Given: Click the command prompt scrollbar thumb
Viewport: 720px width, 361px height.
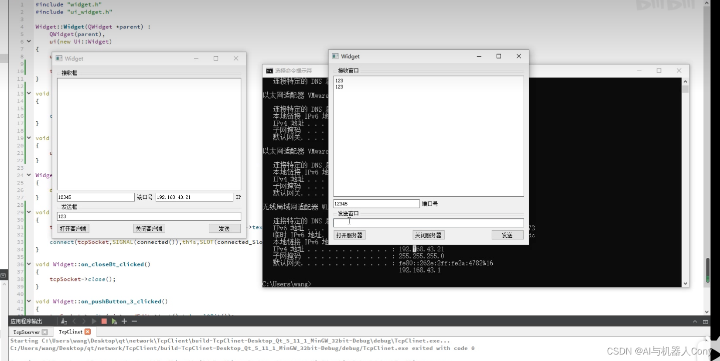Looking at the screenshot, I should pos(685,89).
